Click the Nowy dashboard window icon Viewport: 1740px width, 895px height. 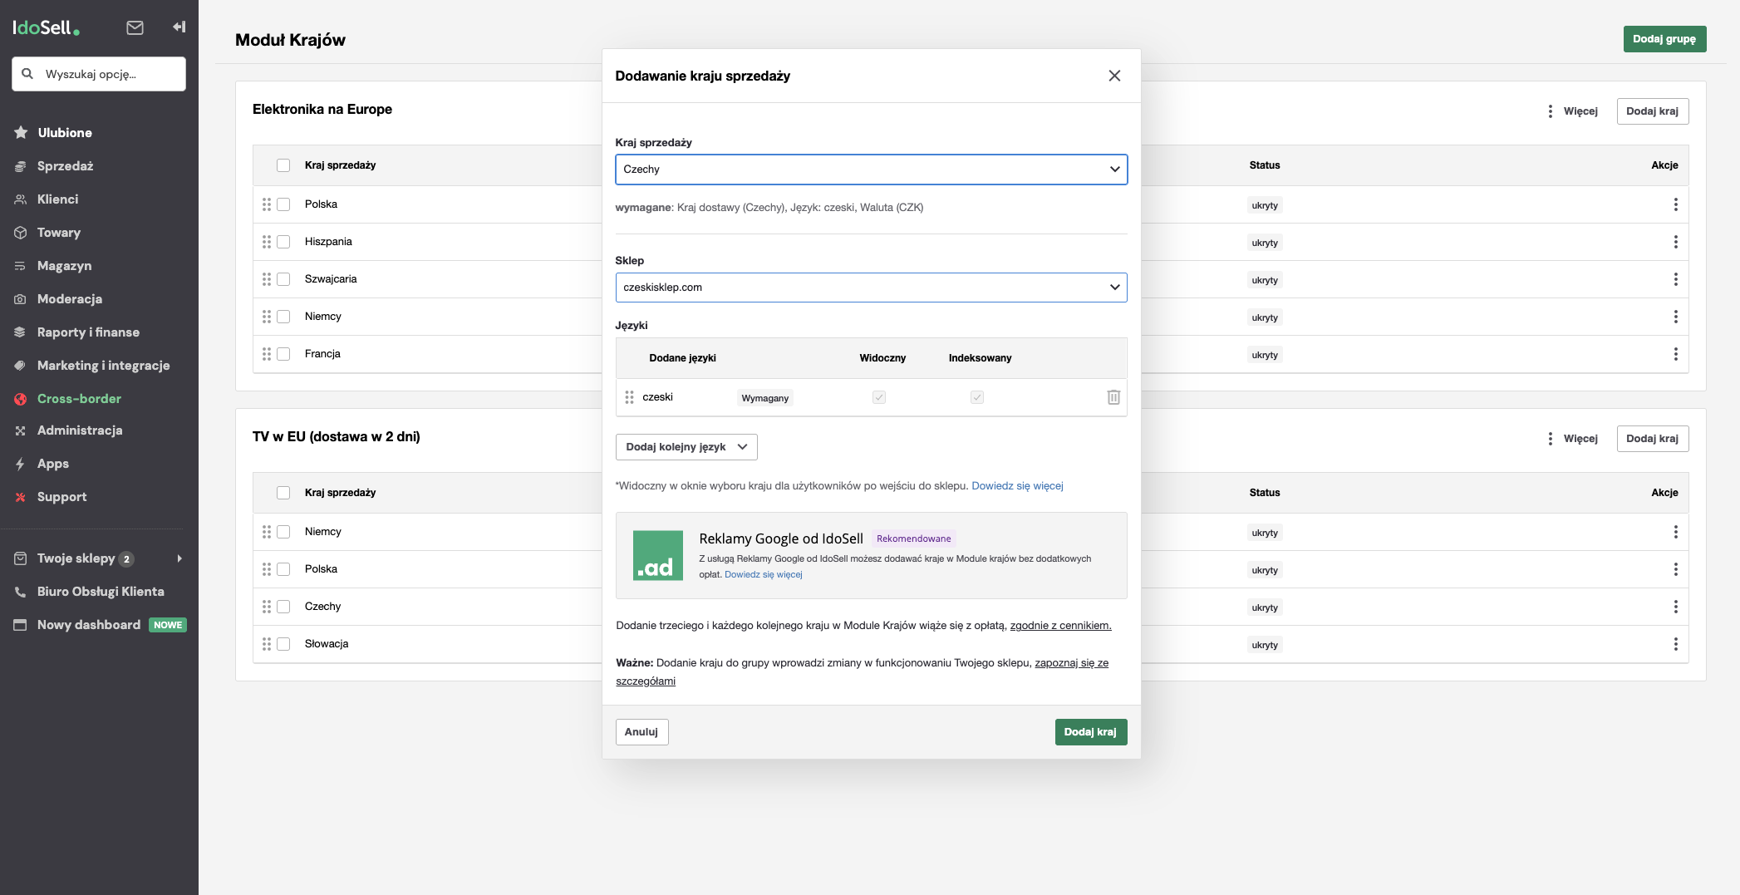click(x=21, y=625)
